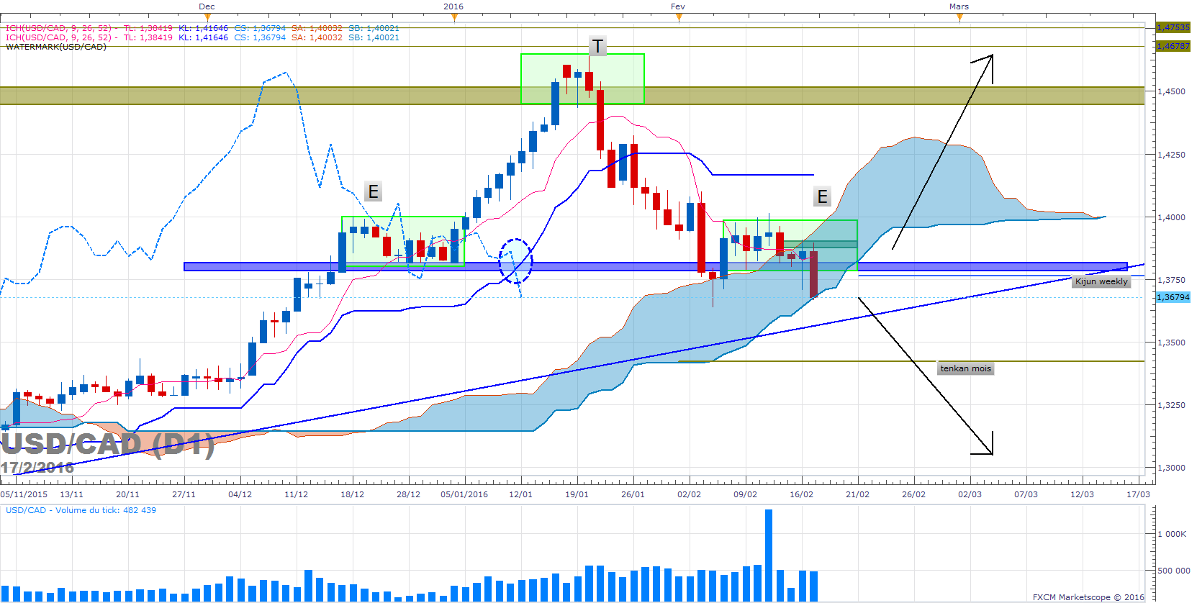Image resolution: width=1197 pixels, height=603 pixels.
Task: Click the 1,3250 price axis level
Action: [x=1172, y=405]
